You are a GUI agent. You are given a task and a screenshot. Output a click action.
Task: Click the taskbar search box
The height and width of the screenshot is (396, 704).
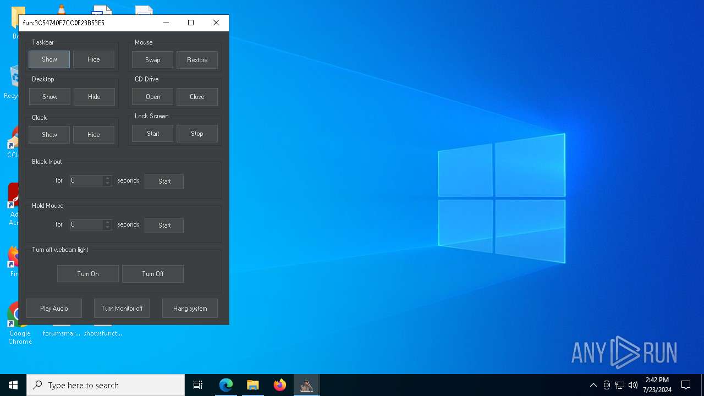(106, 385)
